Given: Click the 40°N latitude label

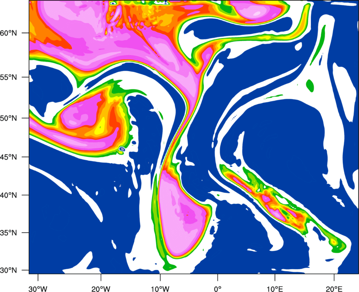Looking at the screenshot, I should click(x=9, y=195).
